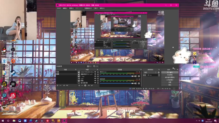Adjust the 桌面音频 volume slider
Viewport: 219px width, 123px height.
point(117,83)
